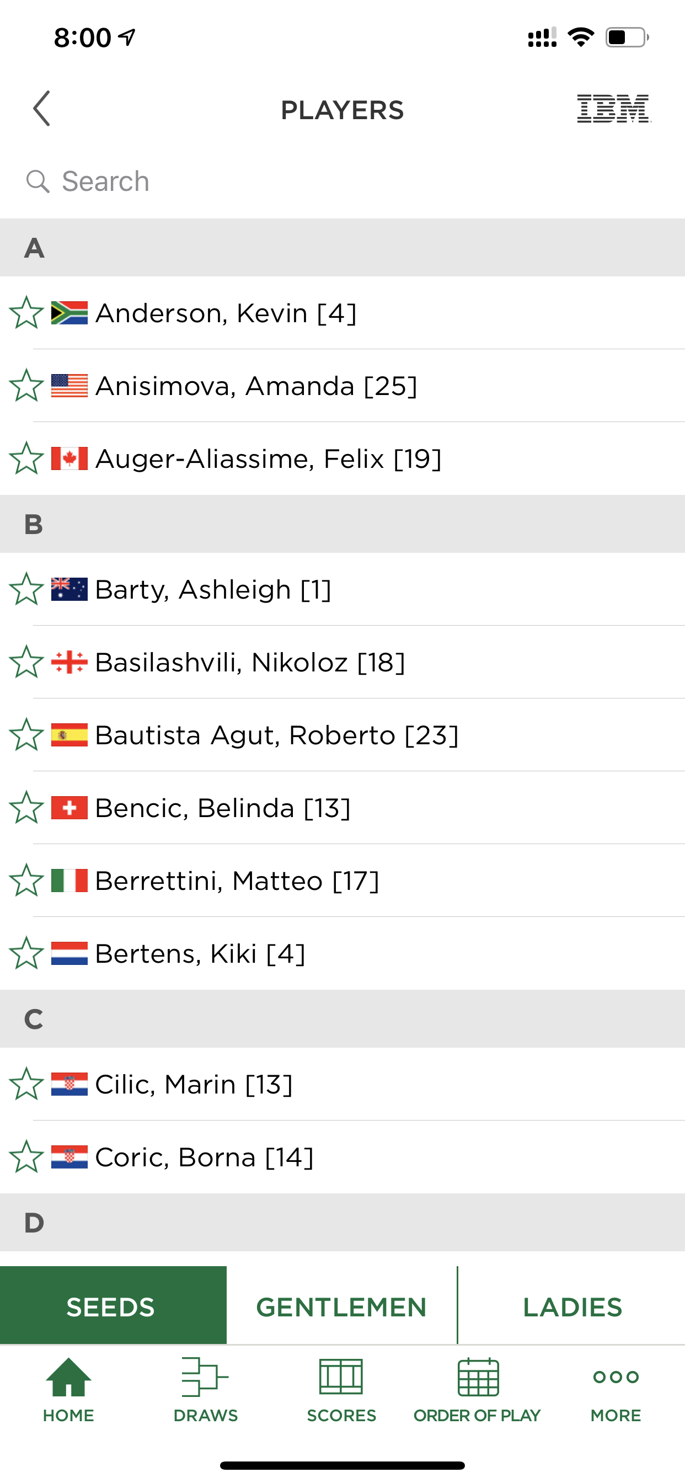
Task: Open the Home tab house icon
Action: pos(68,1377)
